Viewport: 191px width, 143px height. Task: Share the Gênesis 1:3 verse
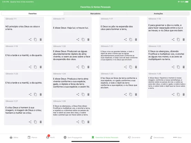coord(78,39)
